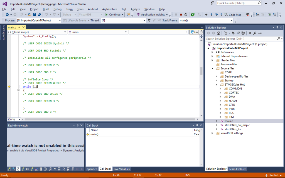Click the Sync With Active Document icon in Solution Explorer

pos(234,33)
